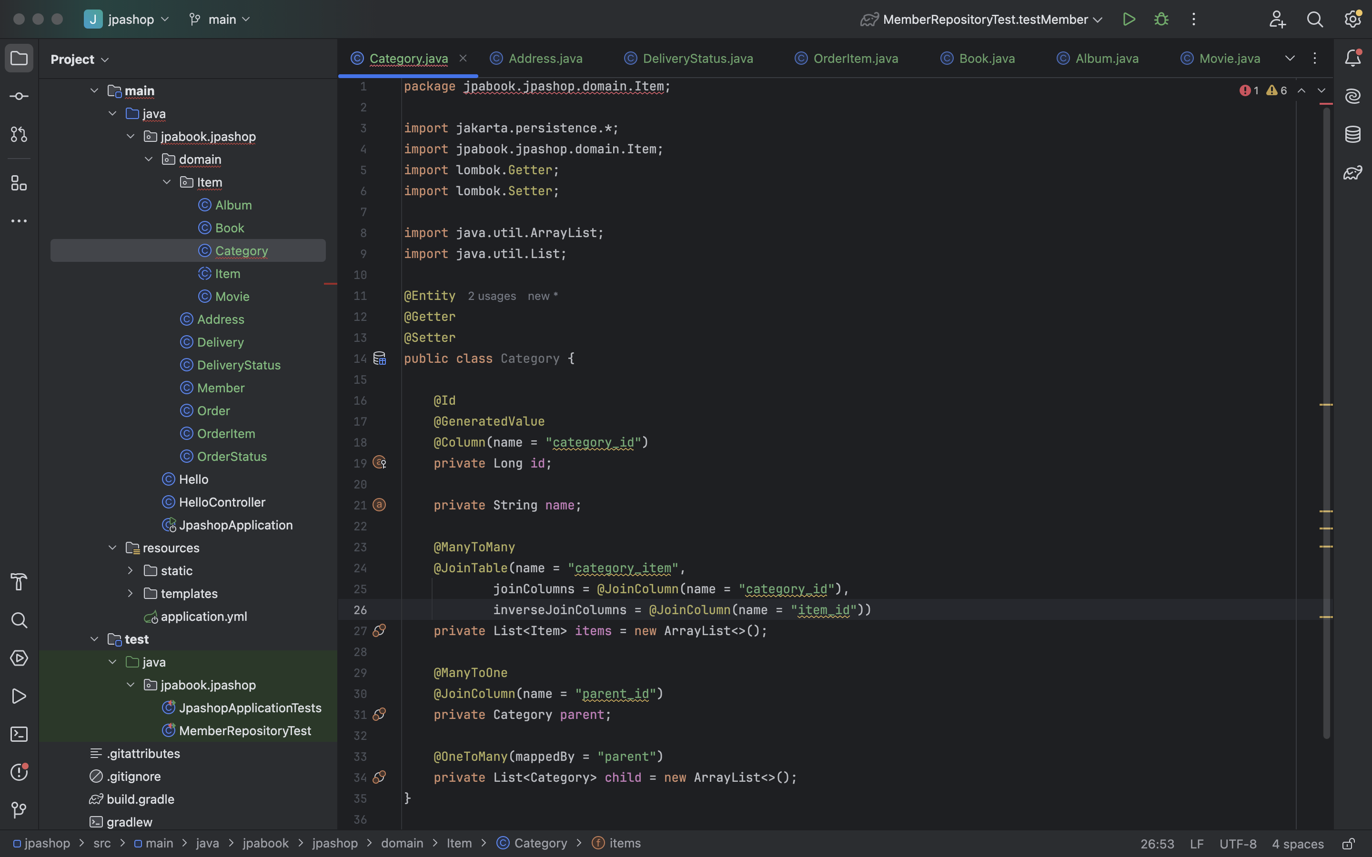
Task: Show more tool windows ellipsis
Action: click(19, 221)
